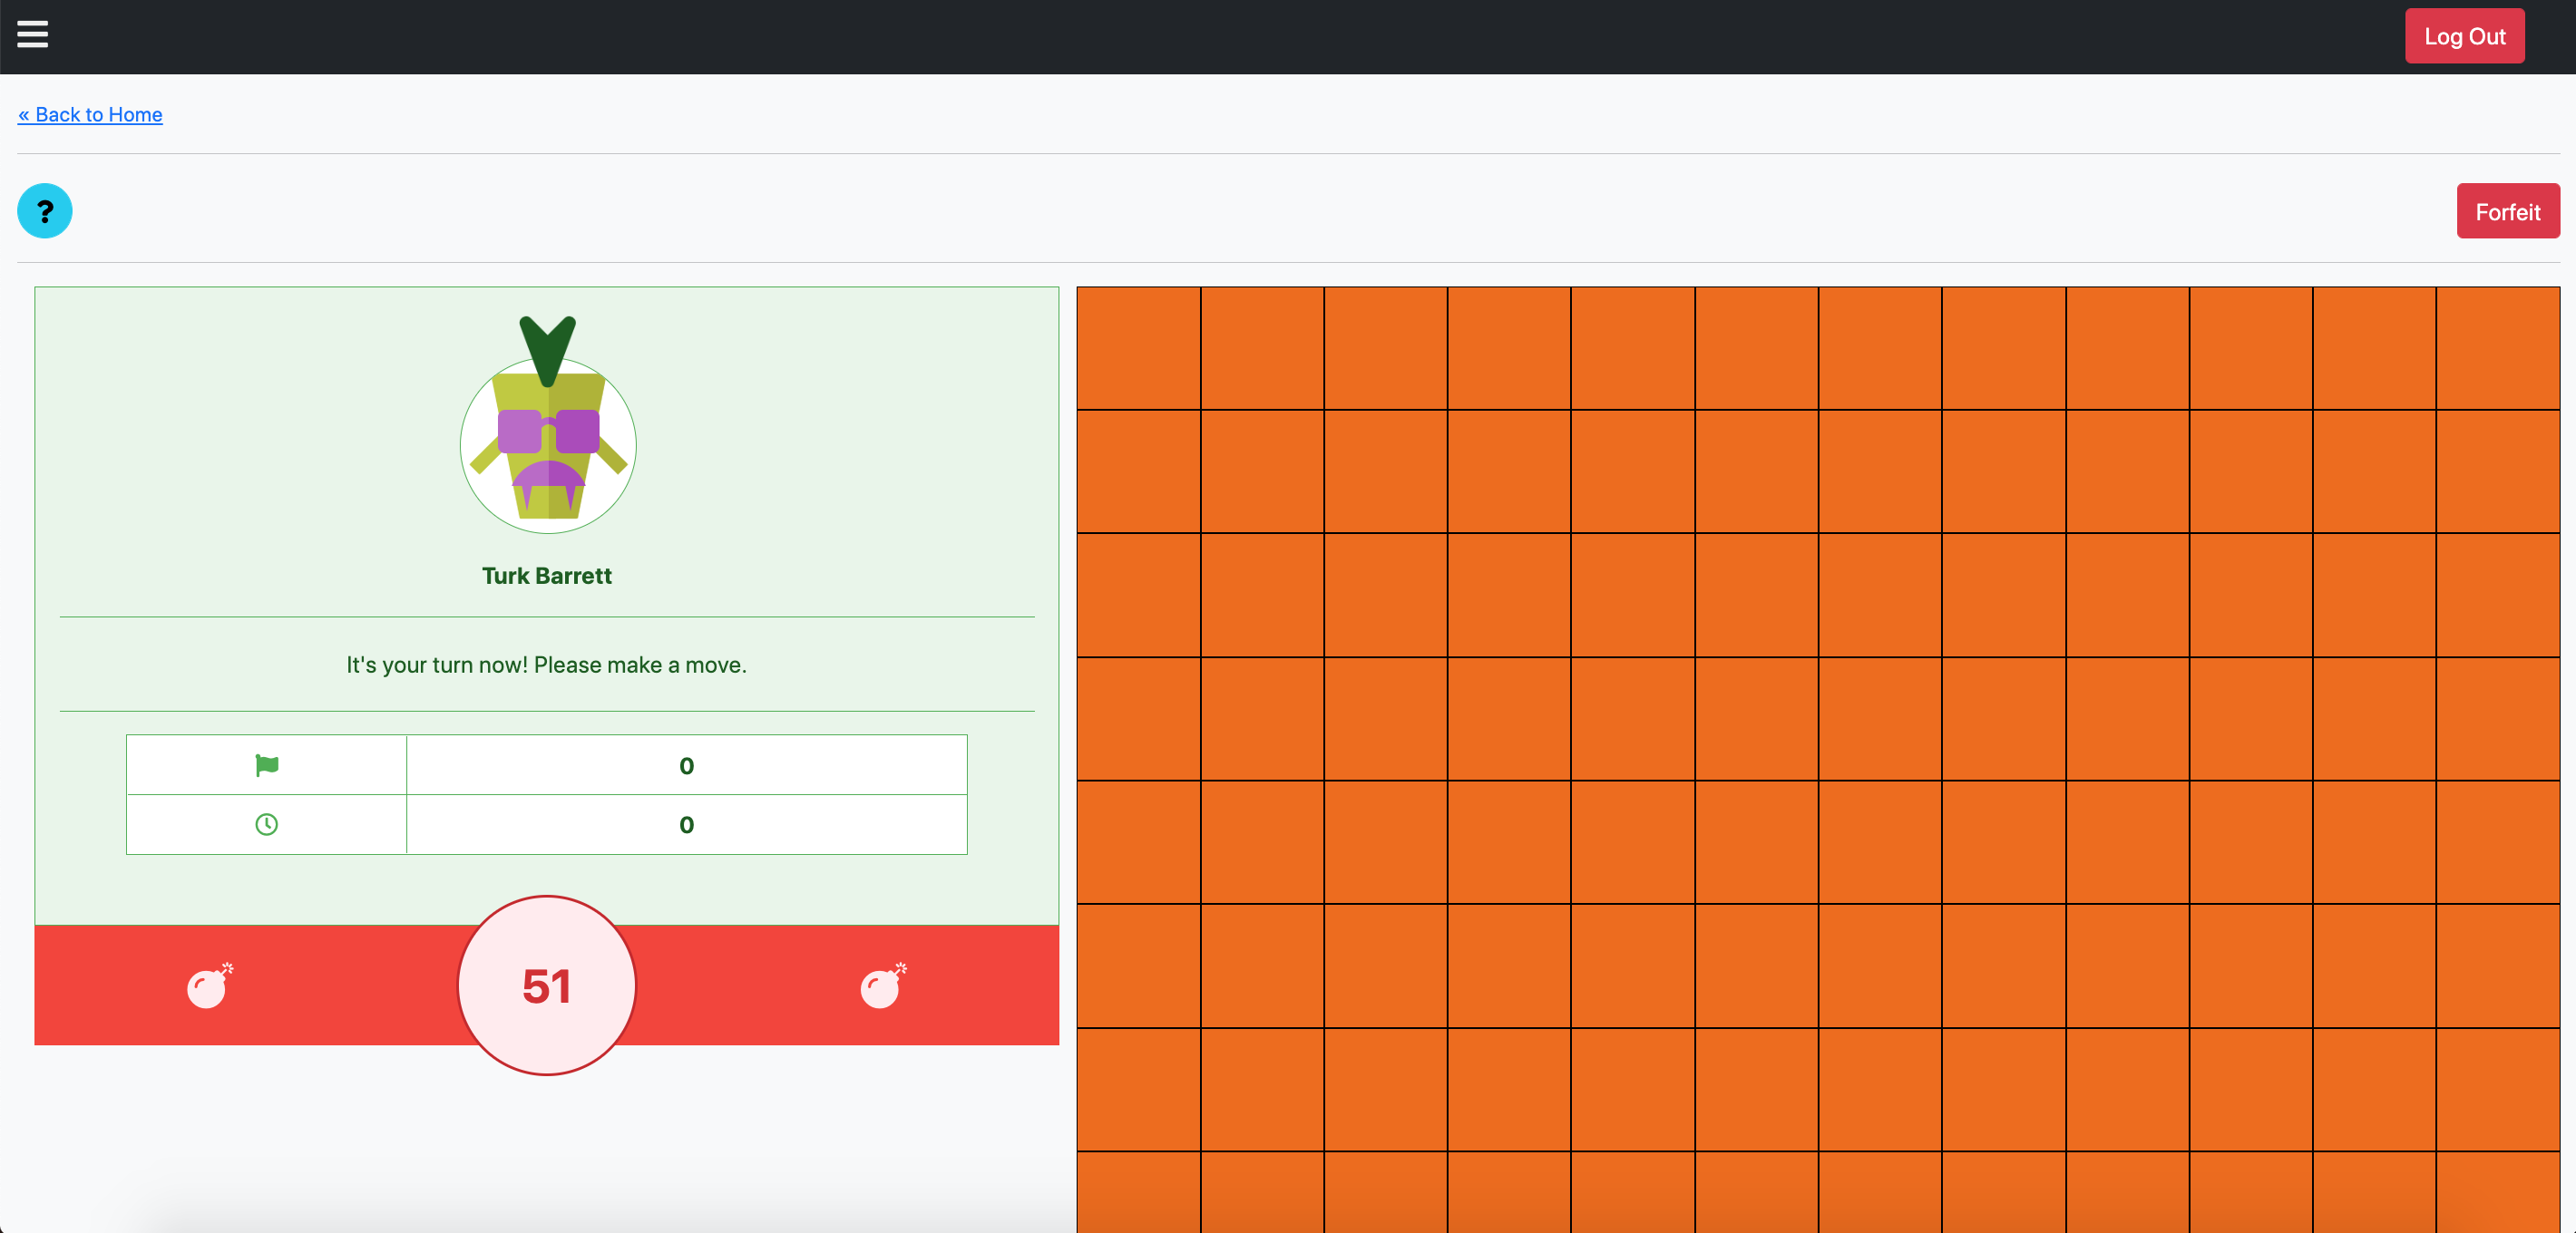
Task: Follow the Back to Home link
Action: click(90, 115)
